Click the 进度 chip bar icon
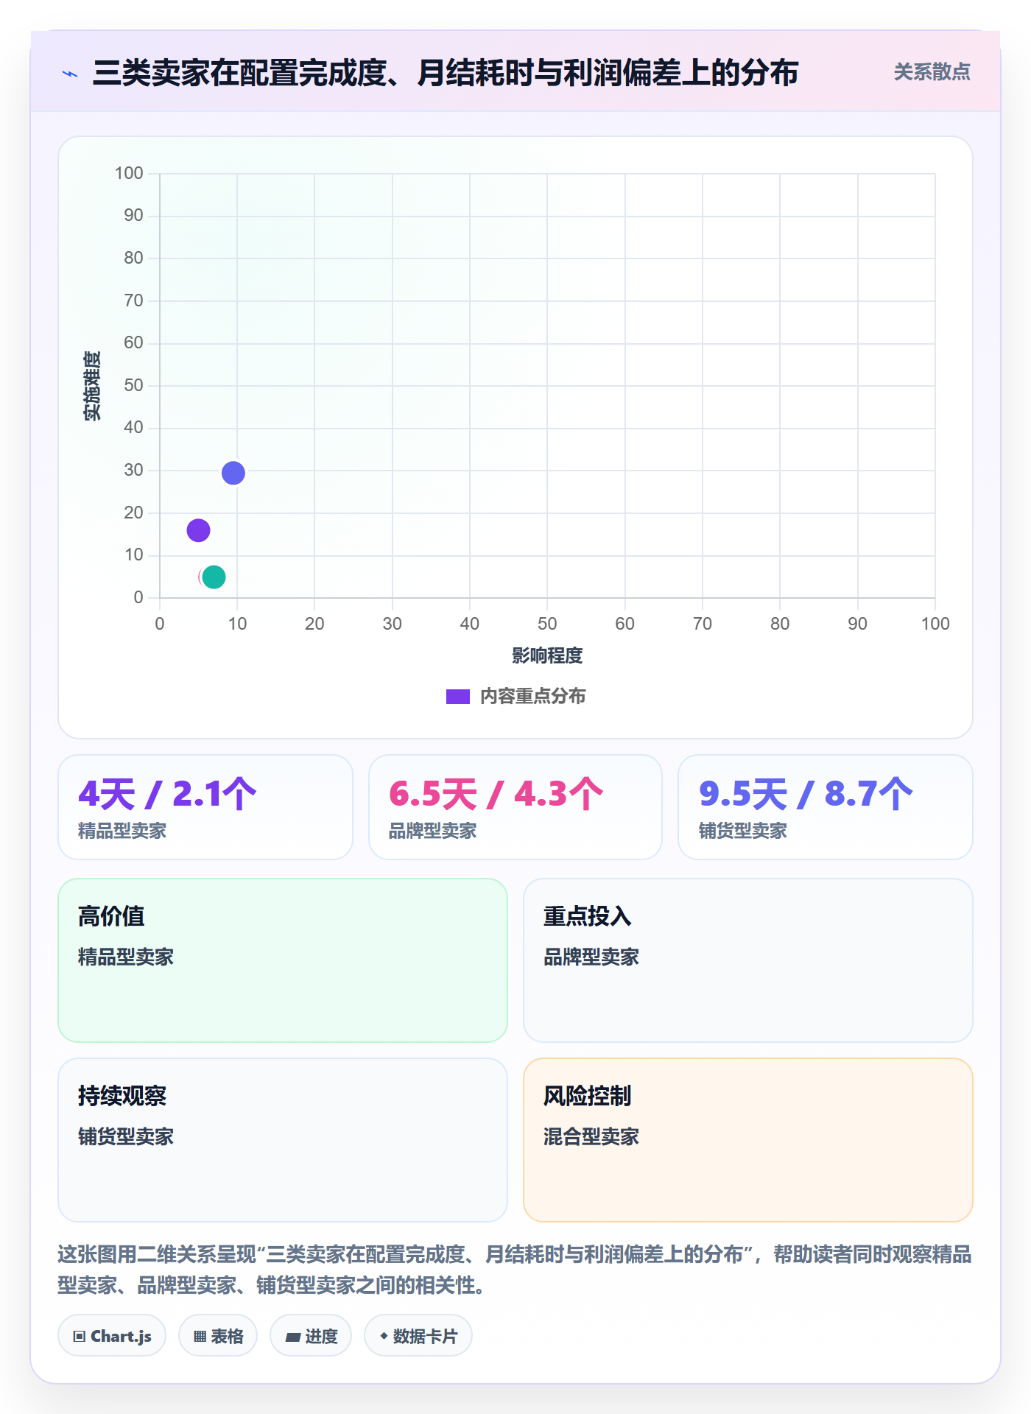Screen dimensions: 1031x1414 pos(293,1337)
